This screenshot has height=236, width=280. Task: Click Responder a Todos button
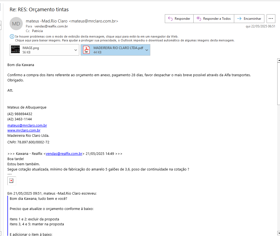click(x=214, y=19)
